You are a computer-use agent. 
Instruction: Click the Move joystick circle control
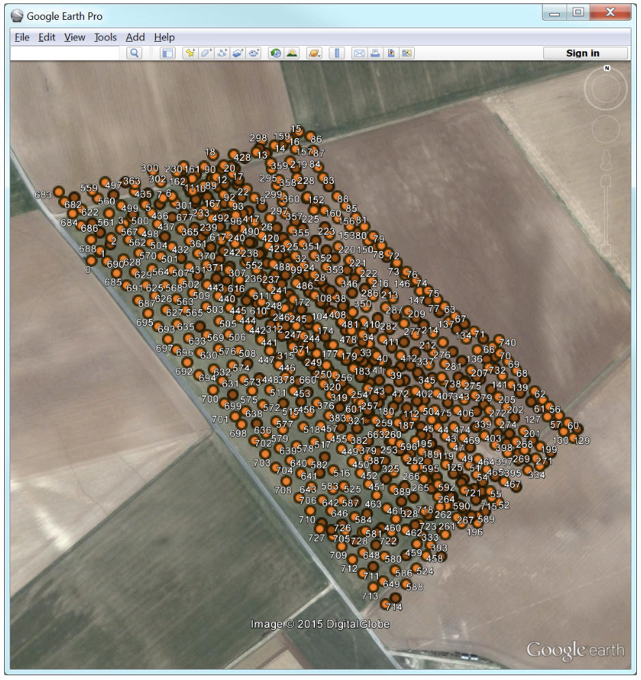pos(605,129)
